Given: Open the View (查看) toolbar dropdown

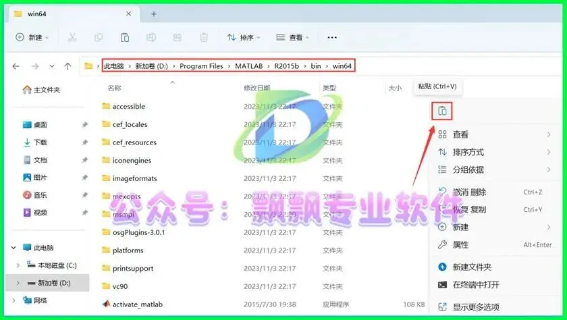Looking at the screenshot, I should (292, 37).
